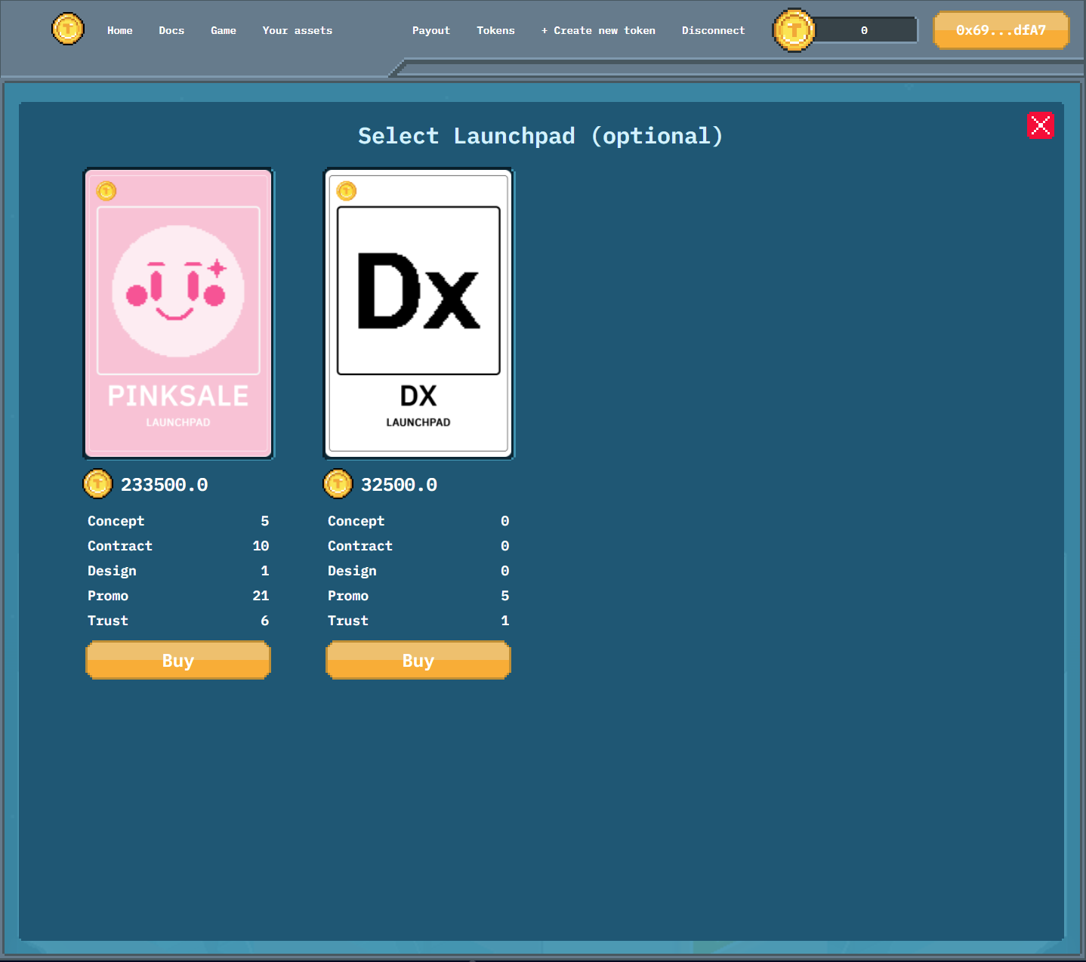Open Your assets page
The height and width of the screenshot is (962, 1086).
pyautogui.click(x=298, y=30)
